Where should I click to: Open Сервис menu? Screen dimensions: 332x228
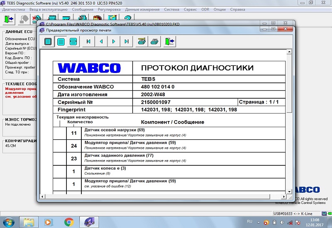[190, 10]
